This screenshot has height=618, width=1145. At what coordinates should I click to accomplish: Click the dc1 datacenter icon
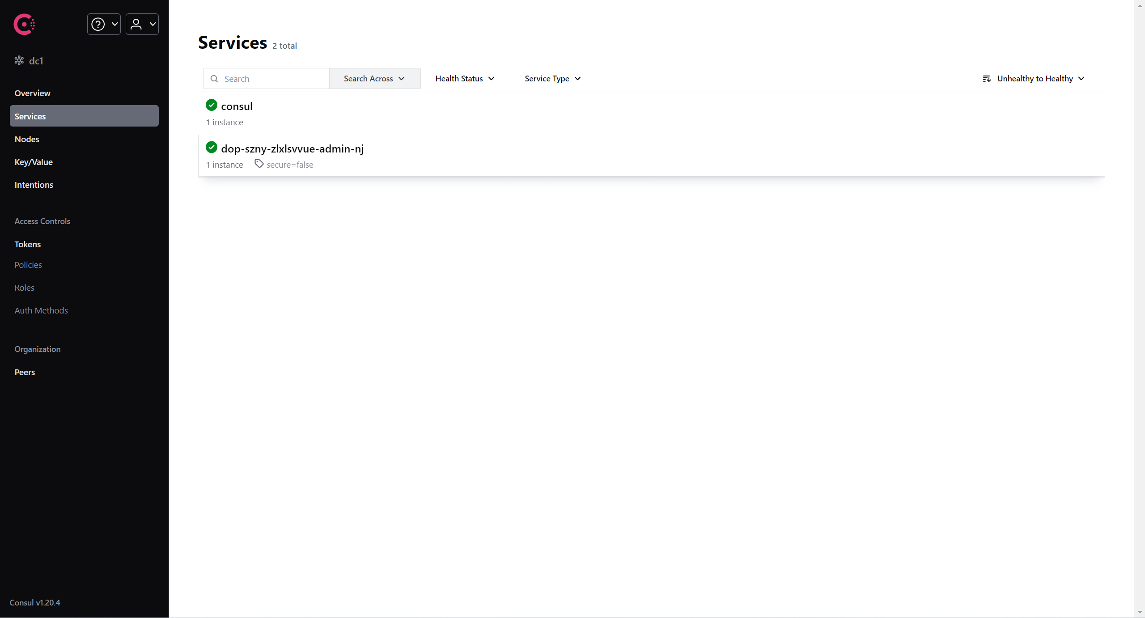[19, 60]
